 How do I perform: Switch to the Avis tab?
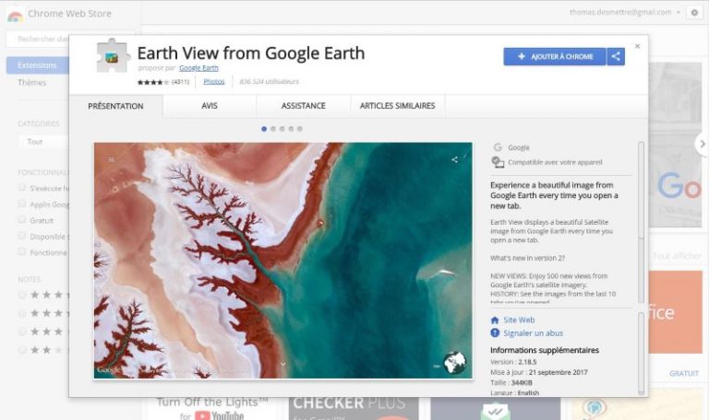pos(210,107)
